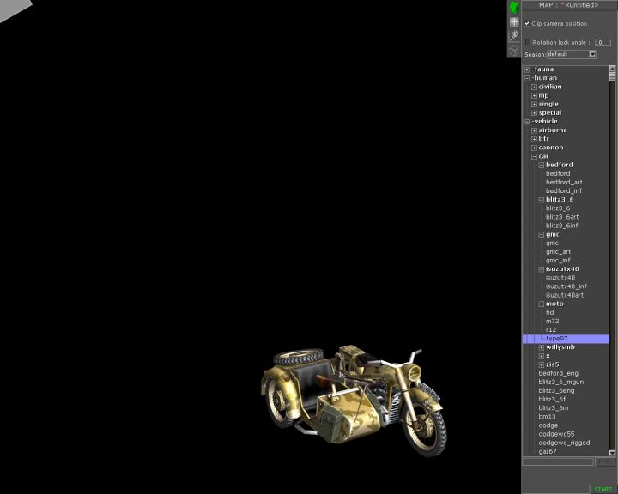Click the wireframe cube icon

click(514, 51)
